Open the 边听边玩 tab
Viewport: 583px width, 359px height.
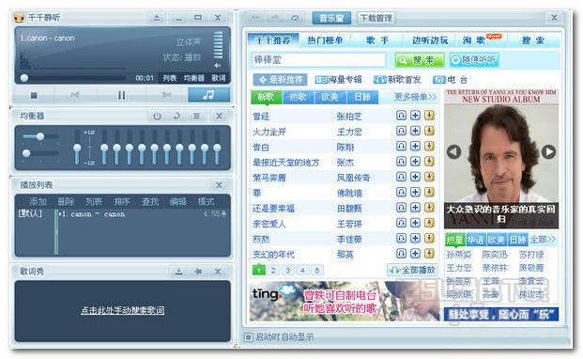click(430, 40)
